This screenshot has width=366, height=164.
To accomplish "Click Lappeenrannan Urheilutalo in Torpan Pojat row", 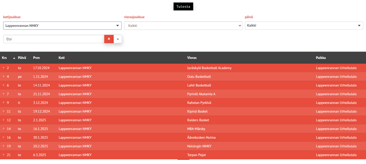I will 336,155.
